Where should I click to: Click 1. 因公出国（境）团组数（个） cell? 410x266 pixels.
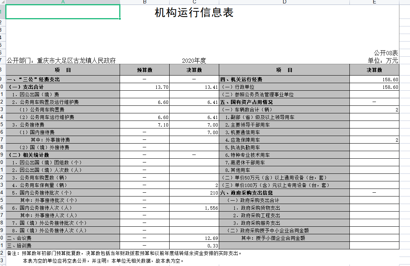(63, 162)
